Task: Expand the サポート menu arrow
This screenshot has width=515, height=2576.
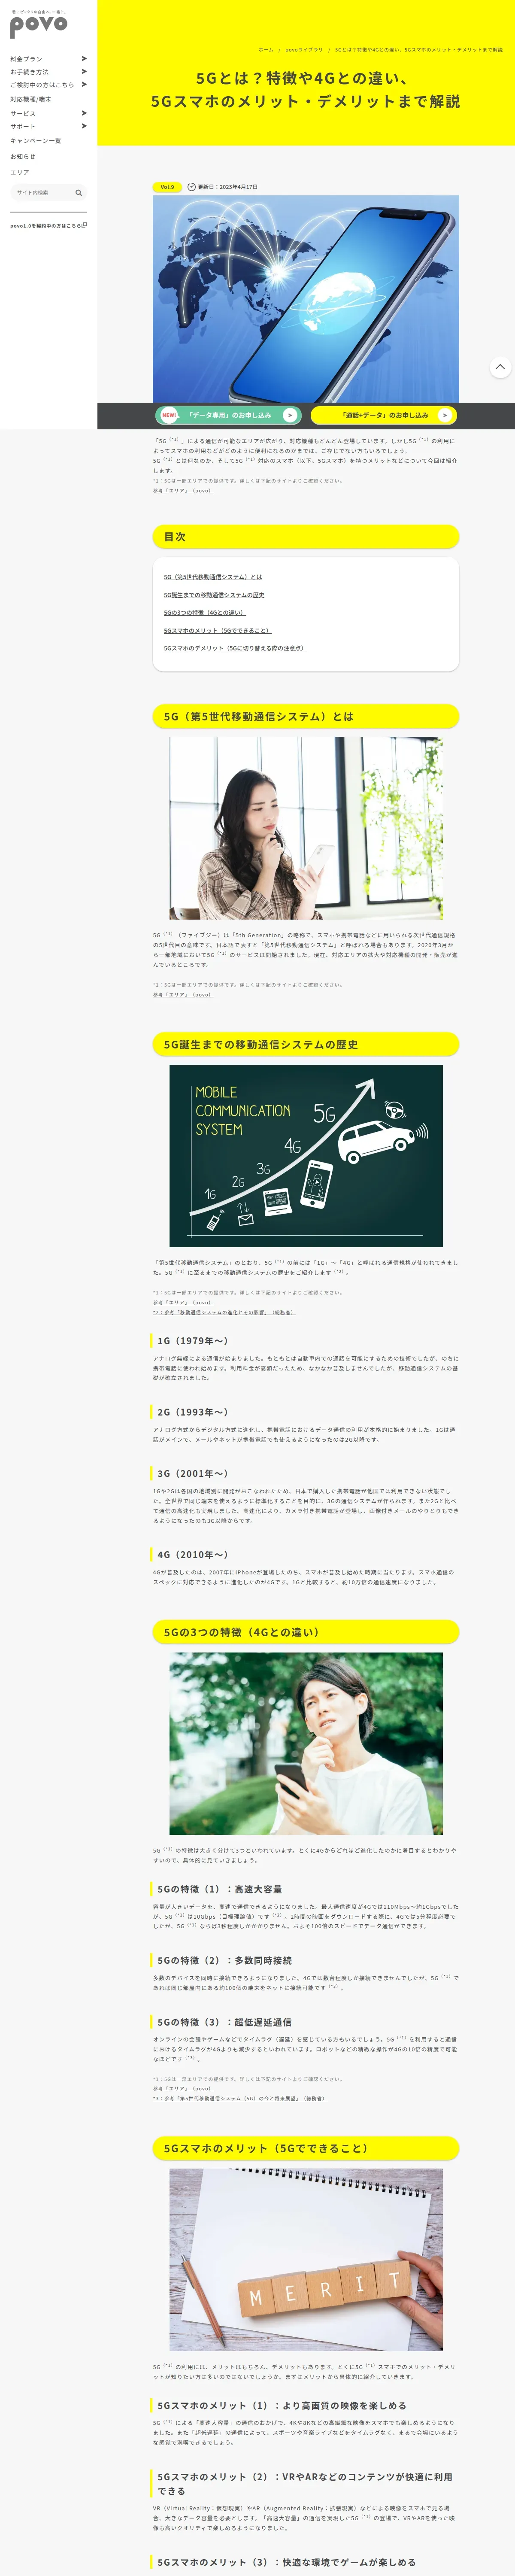Action: tap(84, 126)
